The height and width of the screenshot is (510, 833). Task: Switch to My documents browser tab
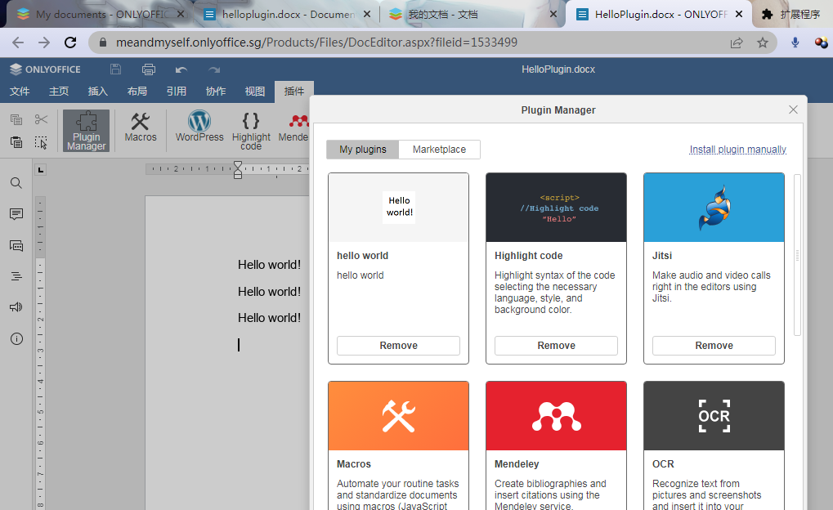[99, 15]
